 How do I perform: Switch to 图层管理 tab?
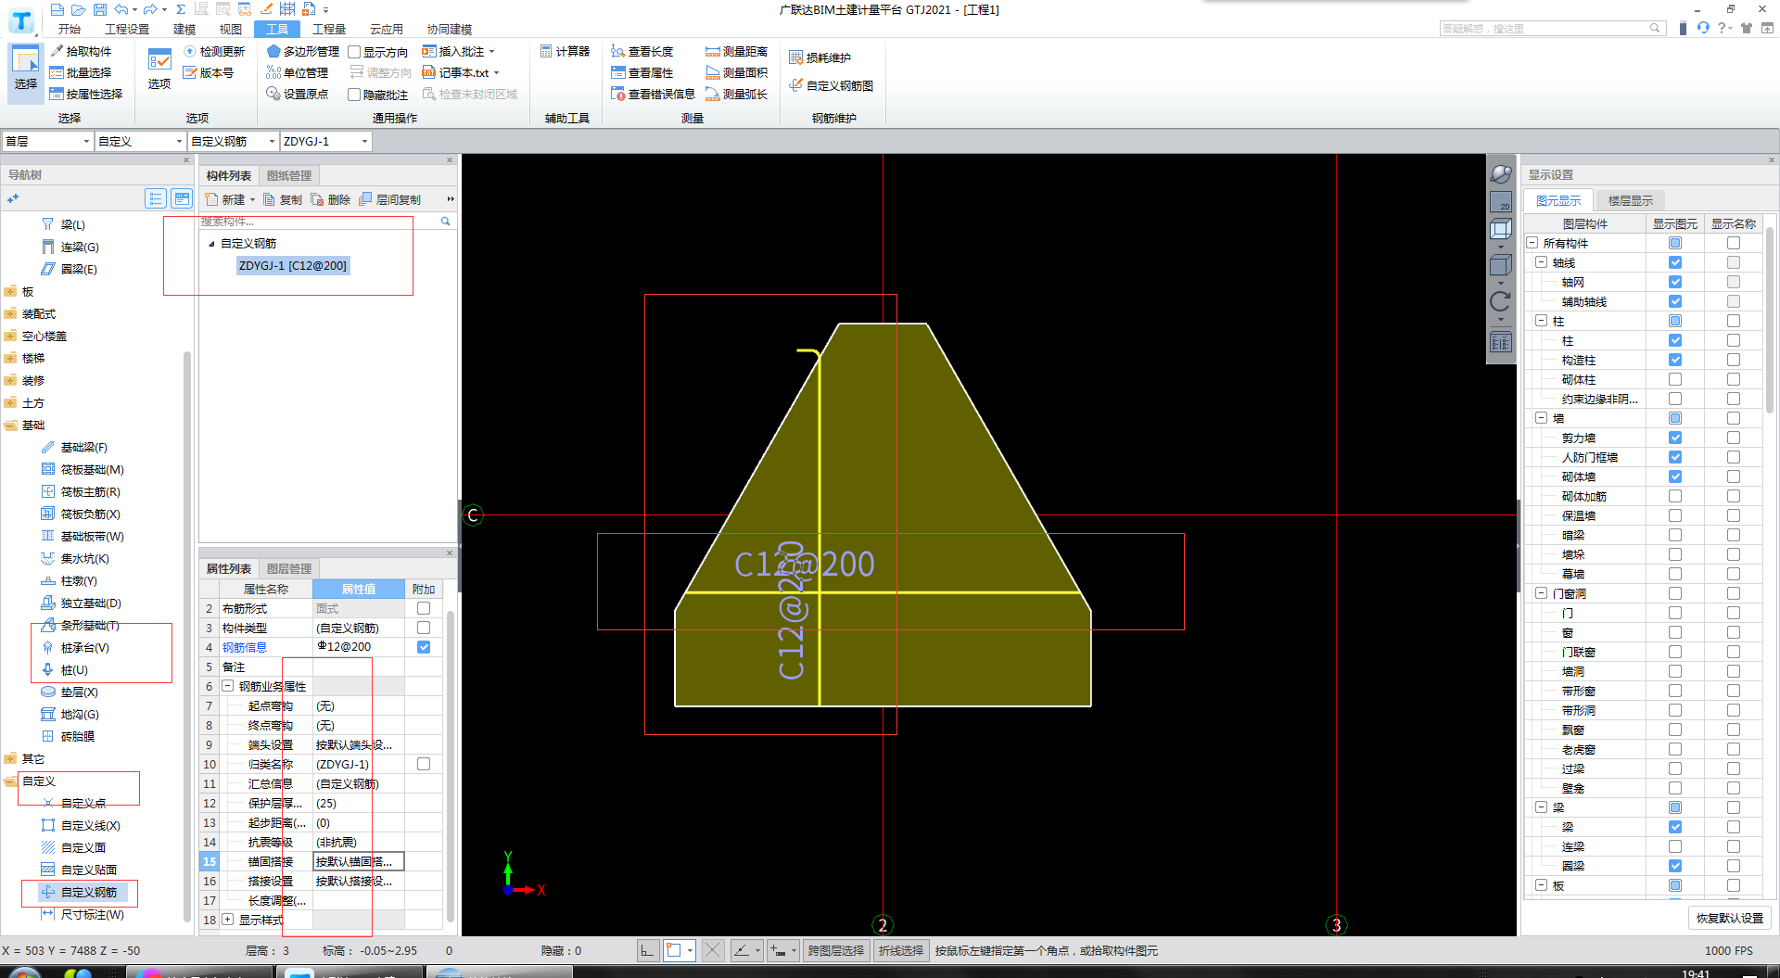[x=289, y=568]
